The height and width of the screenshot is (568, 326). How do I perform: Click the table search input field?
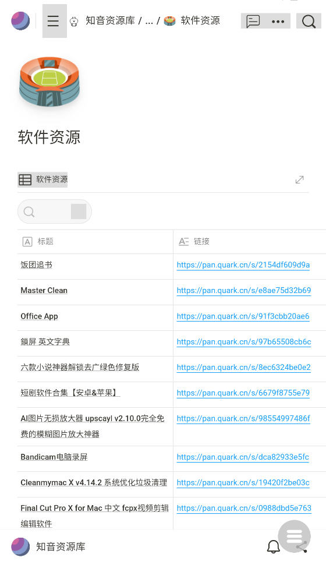point(54,211)
